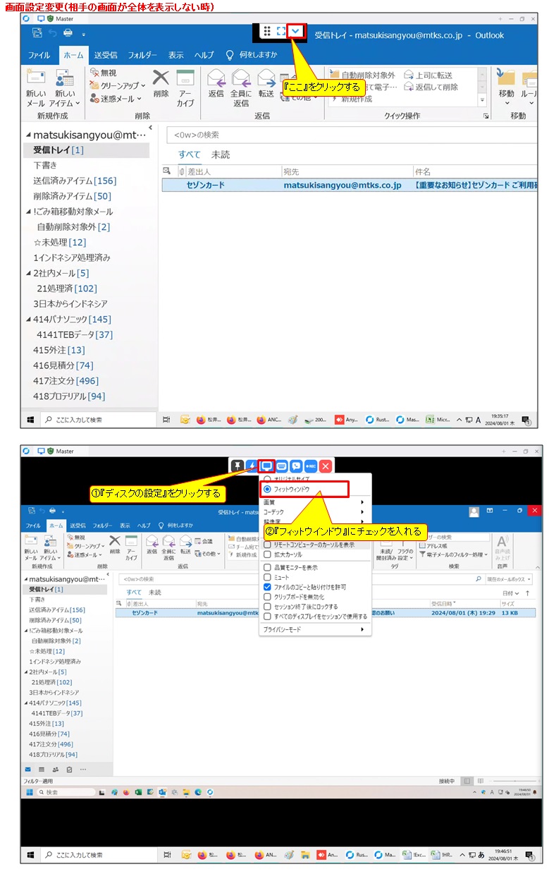This screenshot has width=549, height=874.
Task: Open the プライバシーモード submenu
Action: tap(315, 629)
